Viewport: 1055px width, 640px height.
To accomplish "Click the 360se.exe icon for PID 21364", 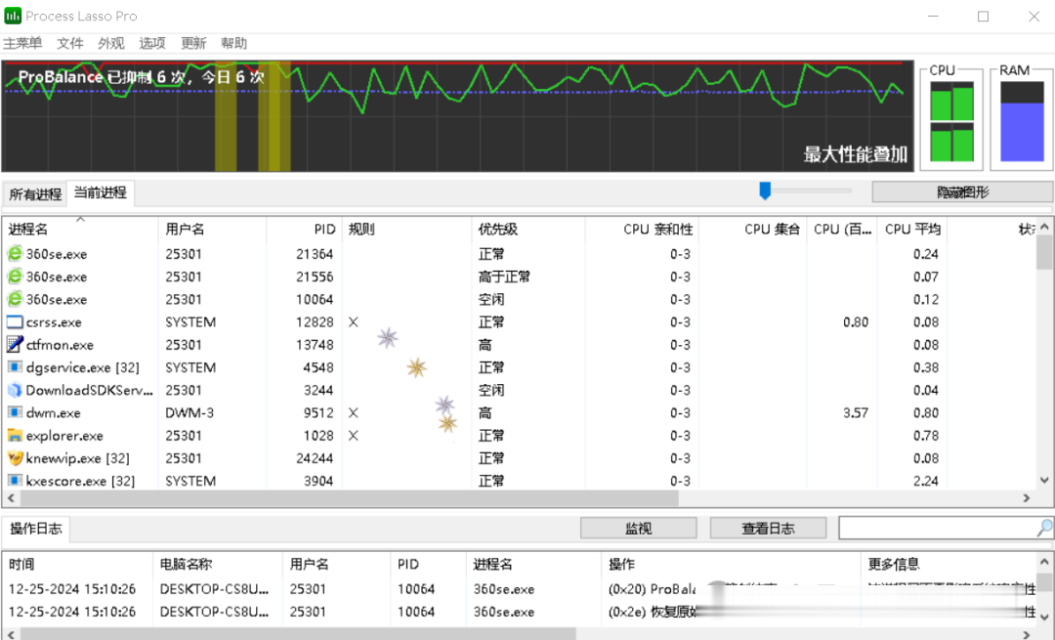I will pos(14,254).
